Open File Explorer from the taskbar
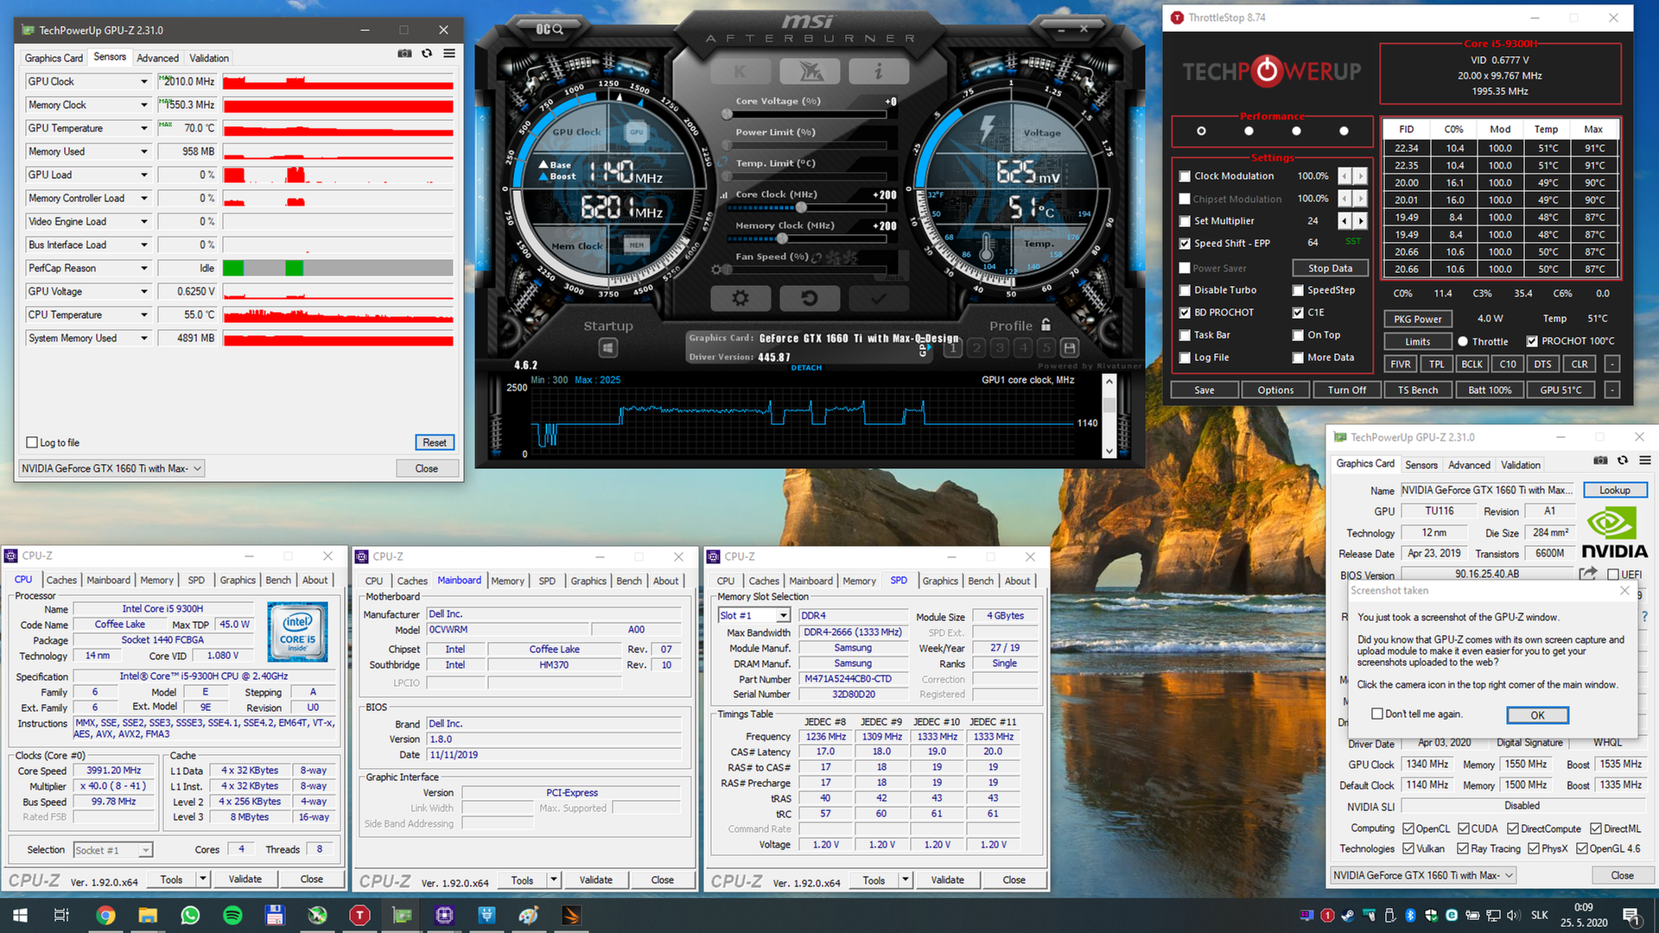 148,916
